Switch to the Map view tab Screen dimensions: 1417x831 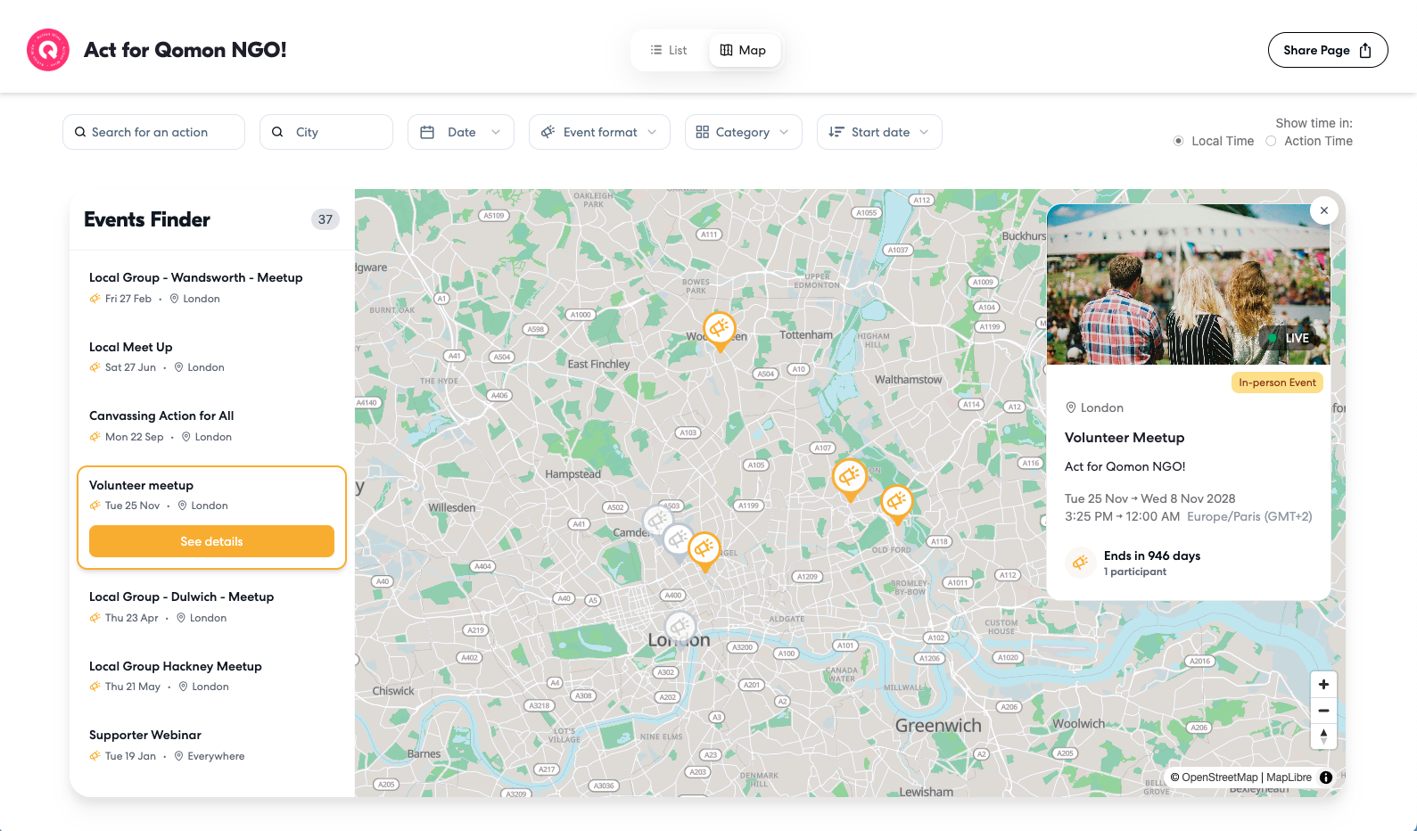pos(744,50)
